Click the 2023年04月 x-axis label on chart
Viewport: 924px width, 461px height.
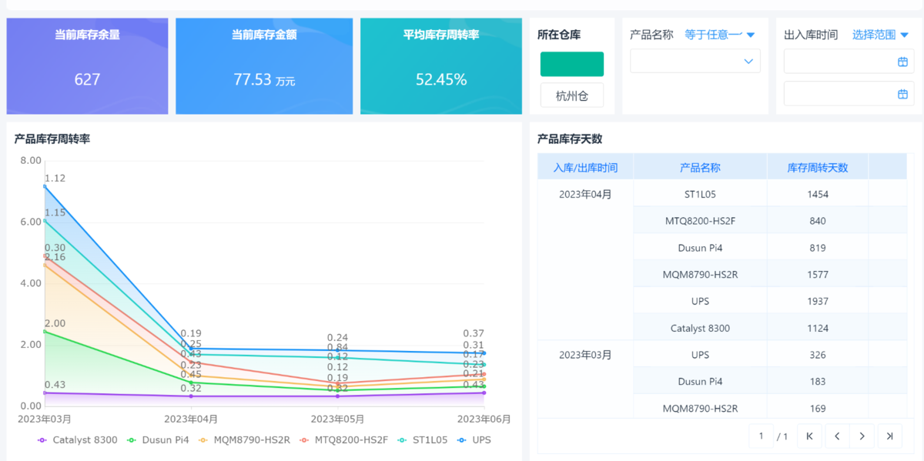pyautogui.click(x=191, y=419)
